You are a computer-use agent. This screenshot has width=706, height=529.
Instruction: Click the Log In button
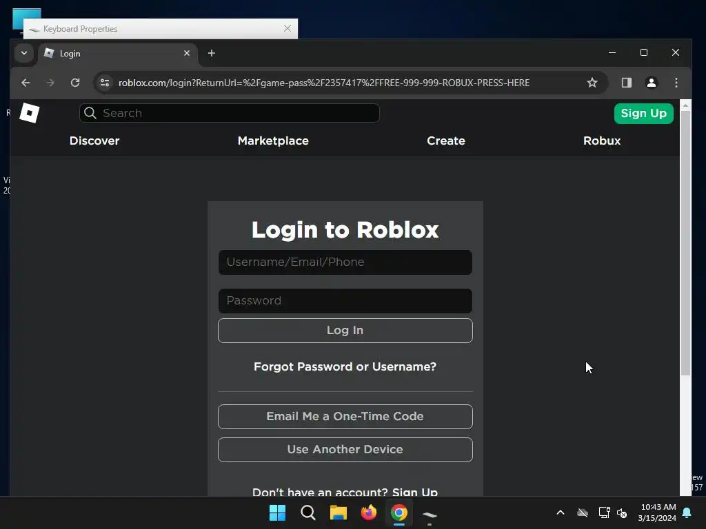coord(345,331)
